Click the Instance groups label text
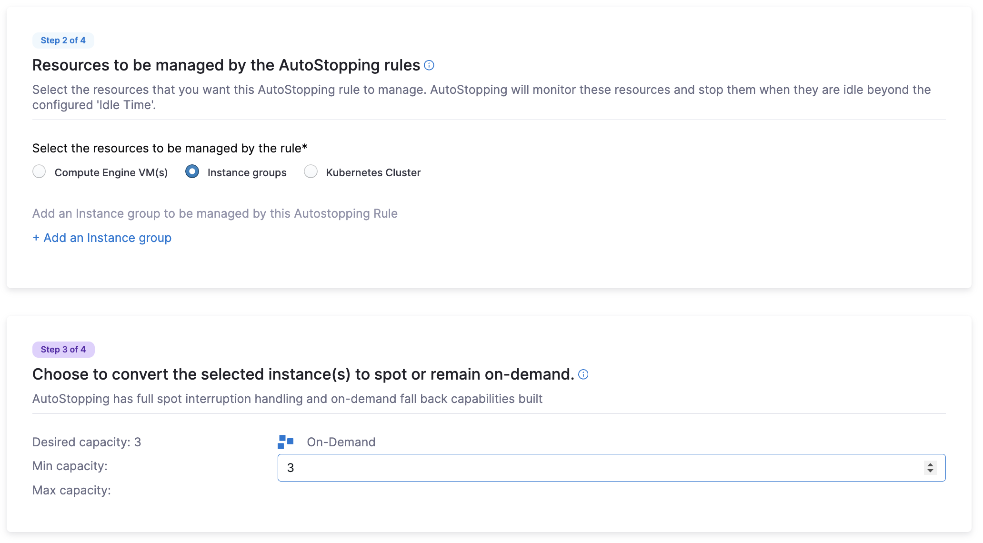Image resolution: width=983 pixels, height=543 pixels. point(247,172)
